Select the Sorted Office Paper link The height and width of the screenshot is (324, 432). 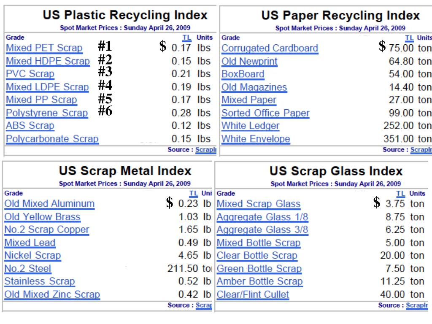pyautogui.click(x=266, y=113)
